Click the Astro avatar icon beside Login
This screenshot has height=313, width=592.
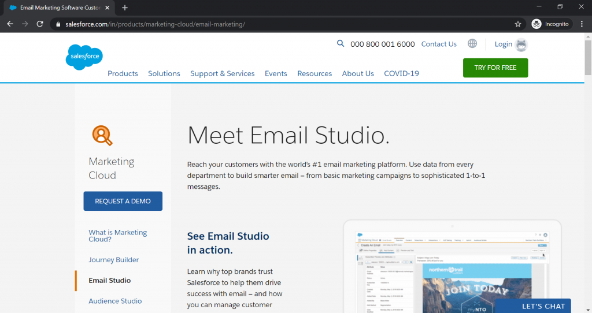pyautogui.click(x=521, y=45)
